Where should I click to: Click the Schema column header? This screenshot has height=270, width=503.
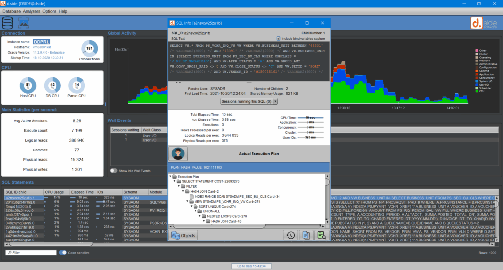click(x=135, y=192)
